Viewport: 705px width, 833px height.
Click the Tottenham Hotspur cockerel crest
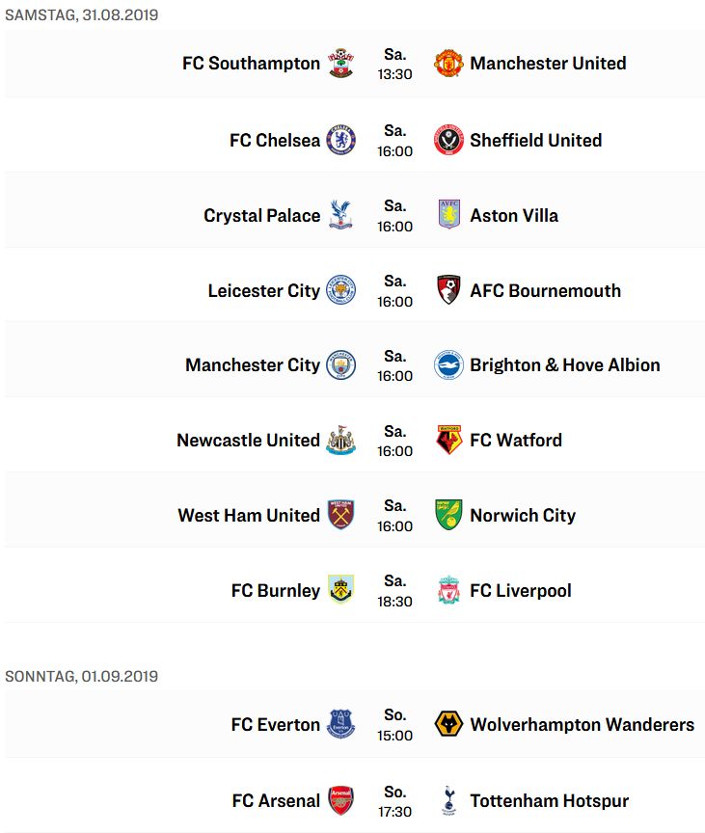[x=448, y=800]
